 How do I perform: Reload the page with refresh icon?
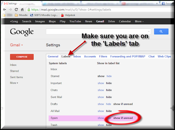coord(16,10)
